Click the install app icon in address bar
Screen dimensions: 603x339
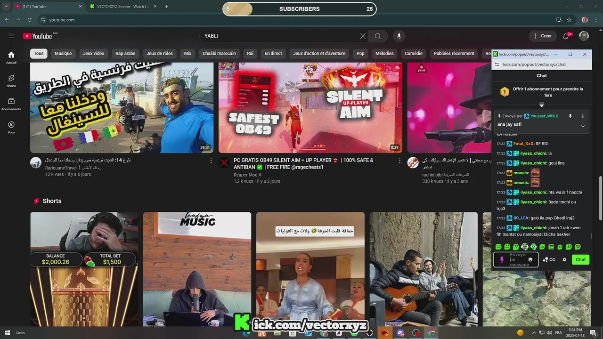[x=559, y=20]
